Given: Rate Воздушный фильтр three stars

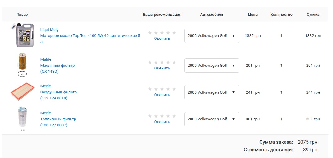Looking at the screenshot, I should (x=162, y=89).
